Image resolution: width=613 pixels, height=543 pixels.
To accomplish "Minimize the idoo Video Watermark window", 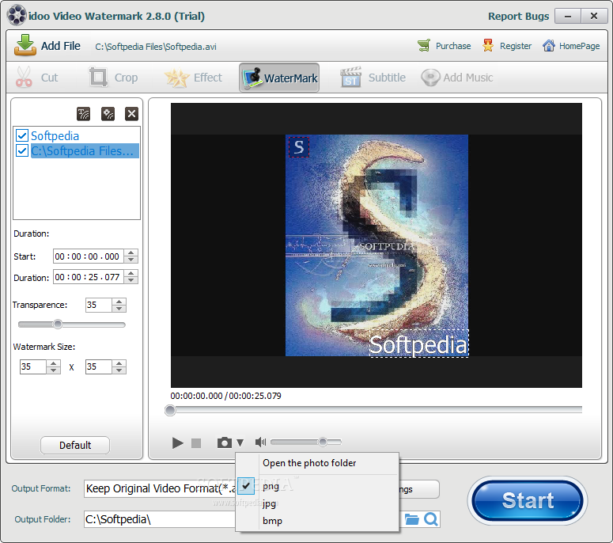I will click(x=568, y=16).
